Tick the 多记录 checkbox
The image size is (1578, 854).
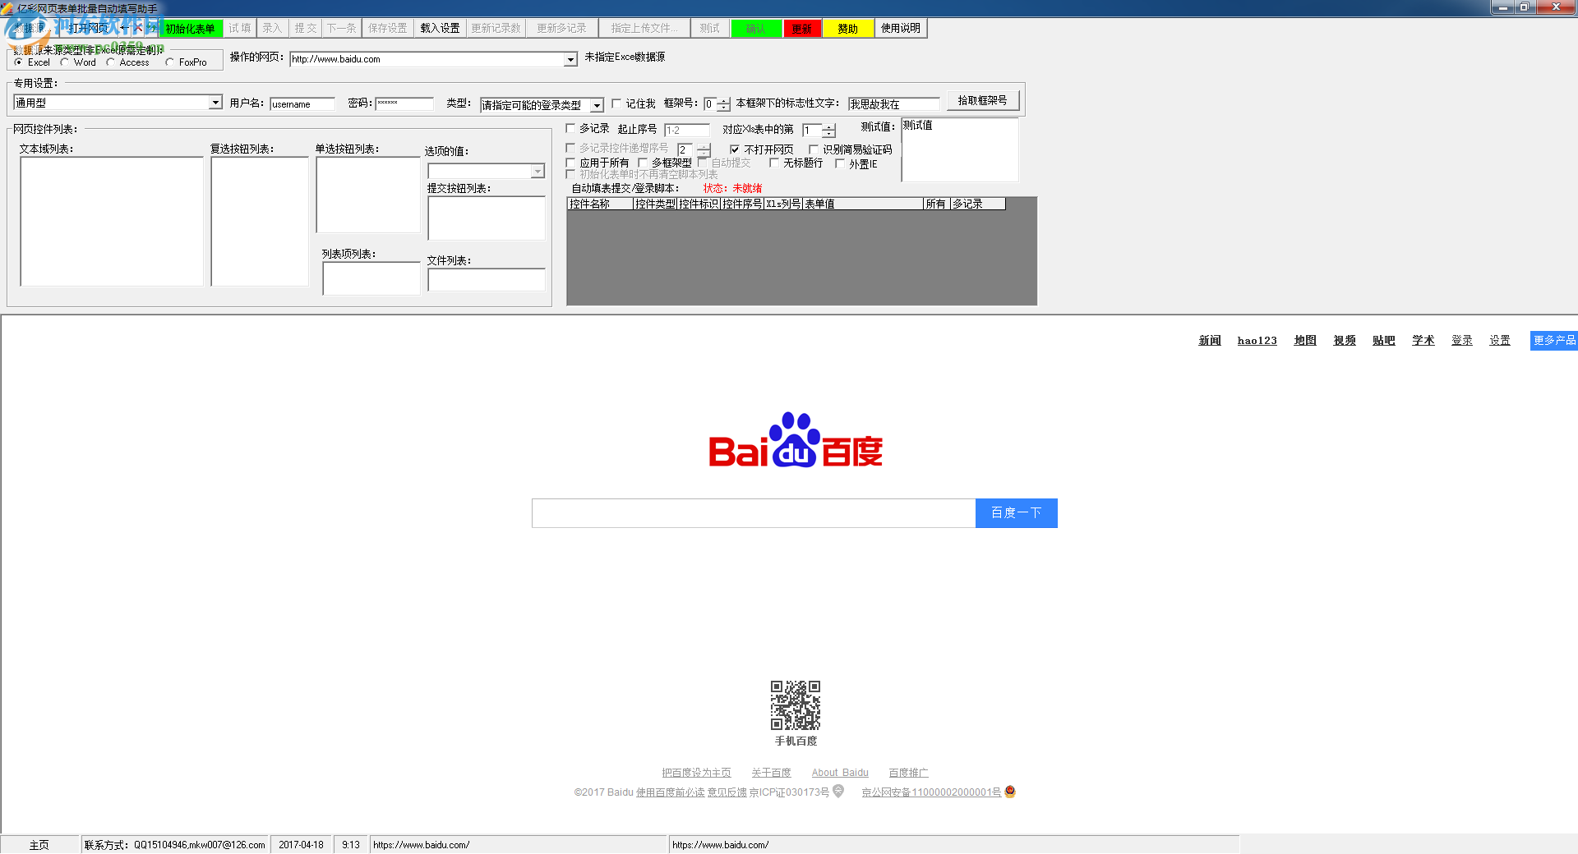tap(570, 128)
